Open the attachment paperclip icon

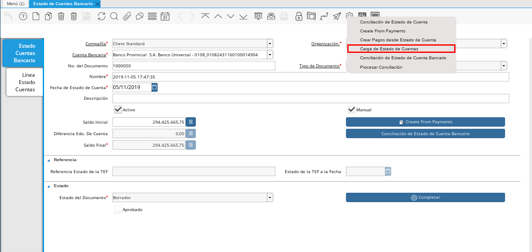tap(127, 16)
